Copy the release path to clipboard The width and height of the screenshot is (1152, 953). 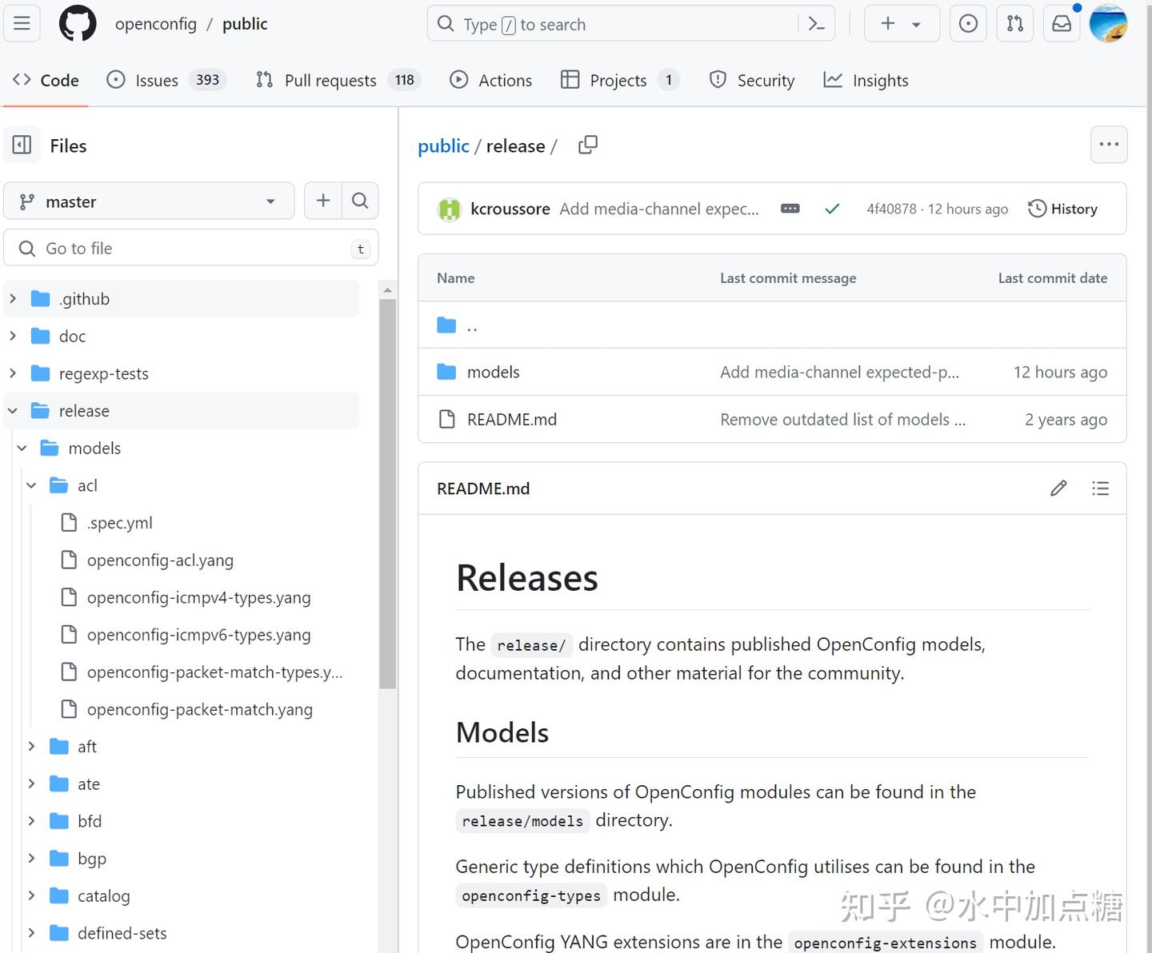588,145
